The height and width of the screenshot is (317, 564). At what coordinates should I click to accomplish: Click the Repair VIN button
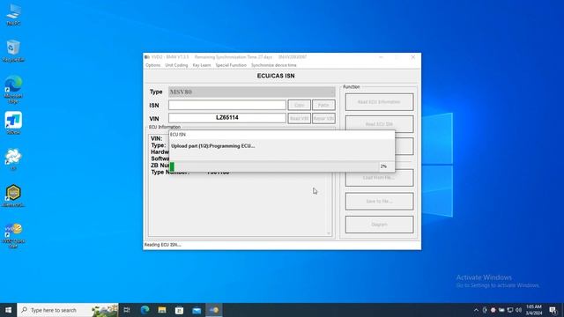point(323,118)
